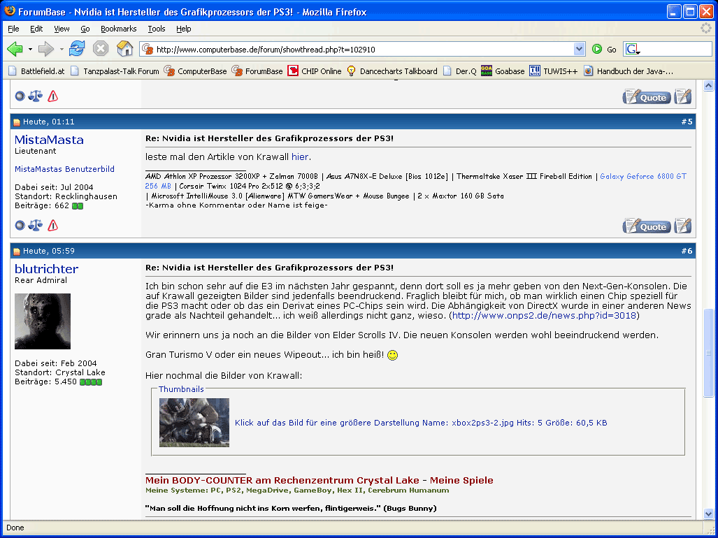Click the xbox2ps3-2.jpg attachment description link

421,423
